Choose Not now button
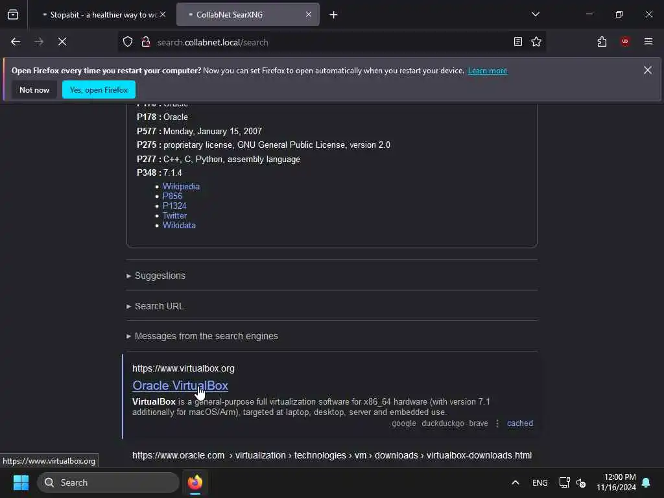The image size is (664, 498). (x=34, y=89)
